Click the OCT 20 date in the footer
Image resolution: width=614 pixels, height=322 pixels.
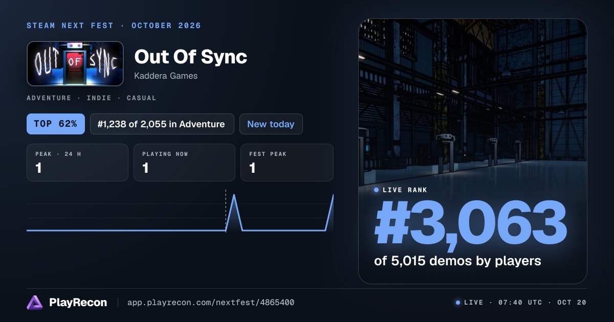pos(572,303)
